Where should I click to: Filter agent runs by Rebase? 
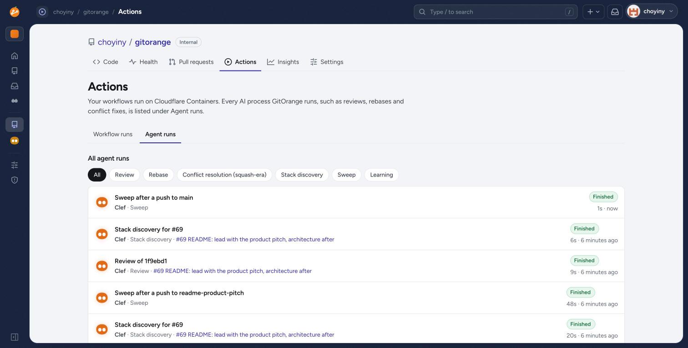(x=158, y=175)
